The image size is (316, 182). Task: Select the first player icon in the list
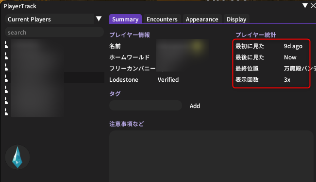pyautogui.click(x=6, y=45)
